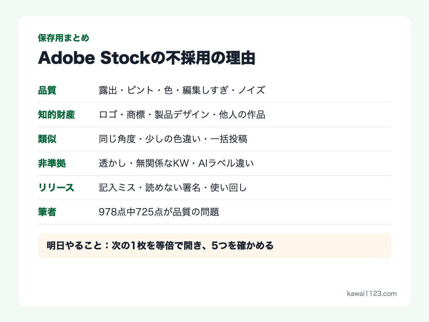
Task: Click the text 同じ角度・少しの色違い・一括投稿
Action: click(173, 139)
